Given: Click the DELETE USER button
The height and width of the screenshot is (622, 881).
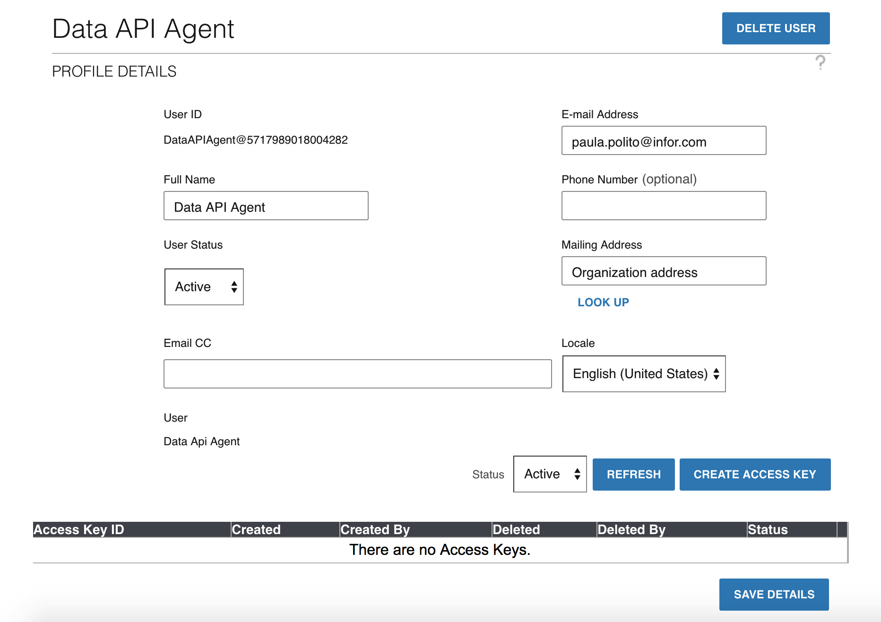Looking at the screenshot, I should pyautogui.click(x=776, y=28).
